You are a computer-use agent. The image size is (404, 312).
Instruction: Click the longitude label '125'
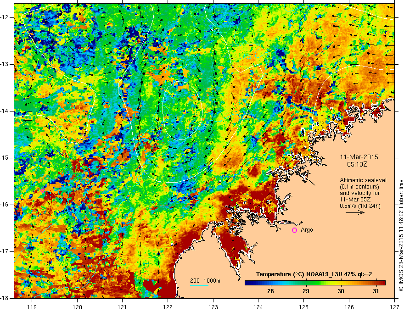pyautogui.click(x=304, y=307)
